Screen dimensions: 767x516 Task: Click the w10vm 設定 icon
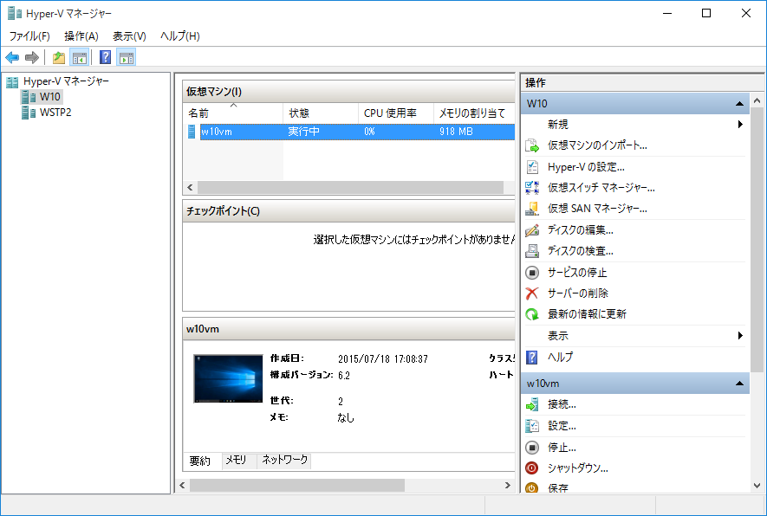(x=532, y=426)
